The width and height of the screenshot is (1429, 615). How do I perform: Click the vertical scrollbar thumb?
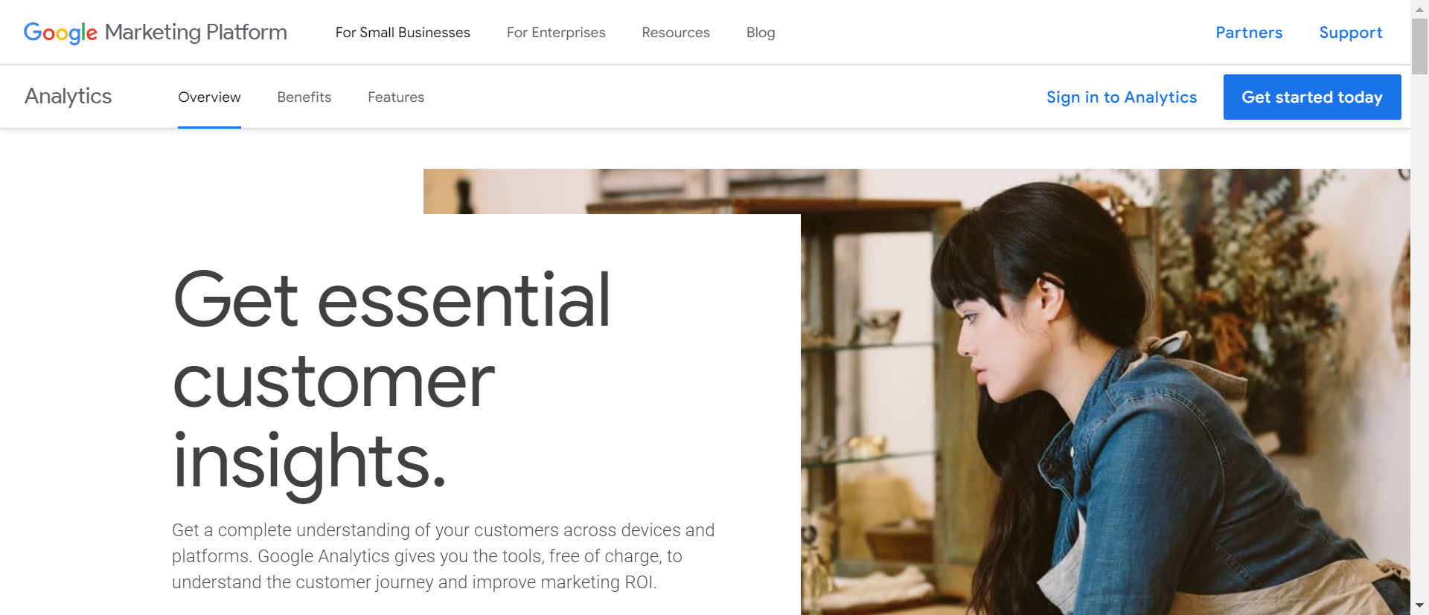coord(1419,45)
